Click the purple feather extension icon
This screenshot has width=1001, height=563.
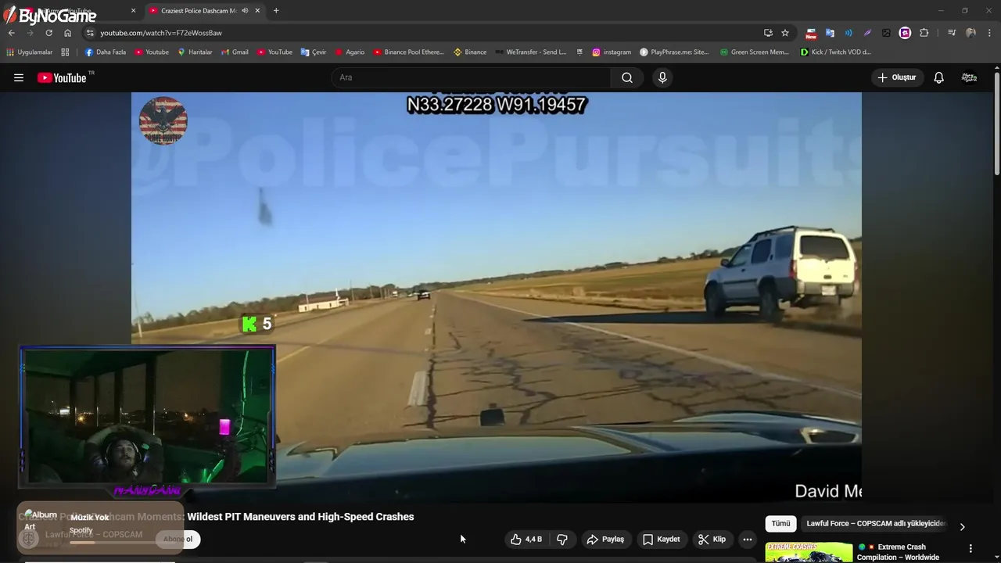coord(867,33)
